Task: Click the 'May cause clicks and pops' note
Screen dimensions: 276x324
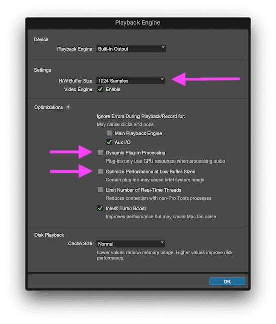Action: click(125, 124)
